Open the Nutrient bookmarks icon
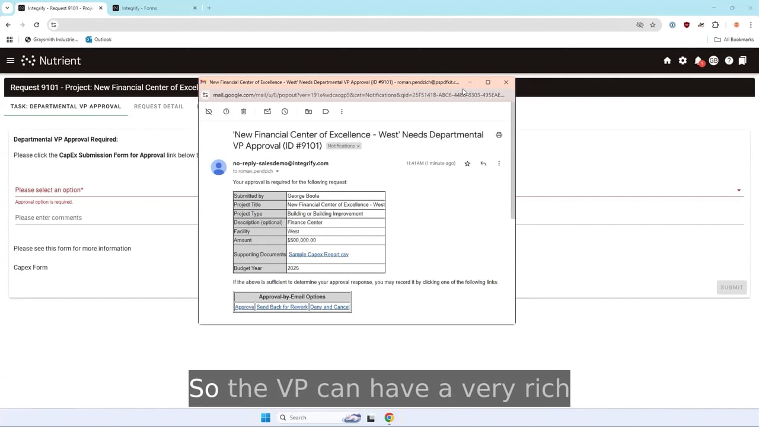The width and height of the screenshot is (759, 427). [742, 60]
